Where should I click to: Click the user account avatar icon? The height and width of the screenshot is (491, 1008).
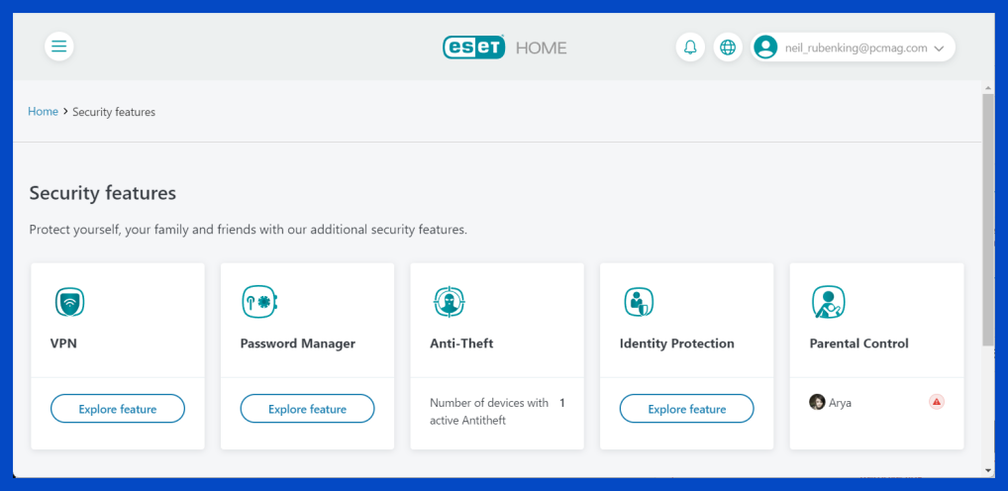tap(765, 48)
